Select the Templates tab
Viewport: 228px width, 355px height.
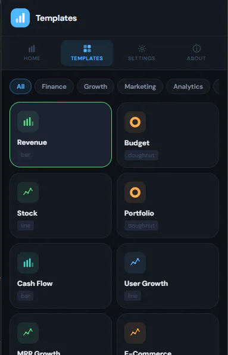coord(87,53)
